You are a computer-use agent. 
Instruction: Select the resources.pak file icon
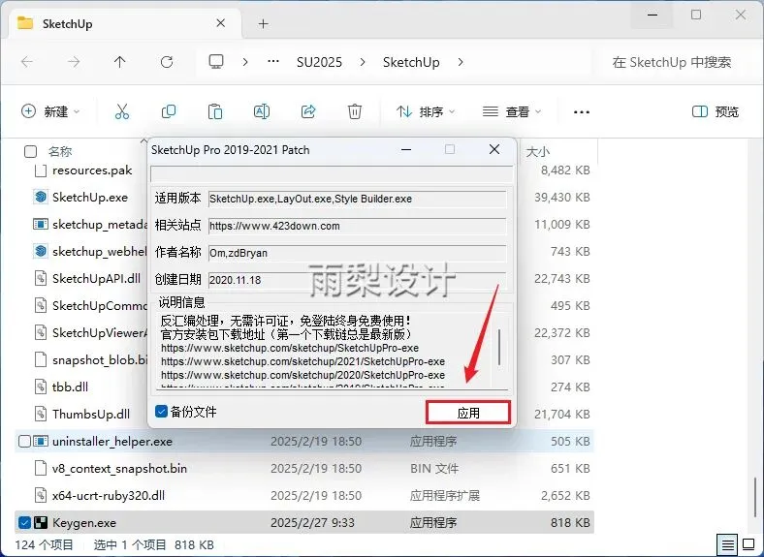(41, 170)
